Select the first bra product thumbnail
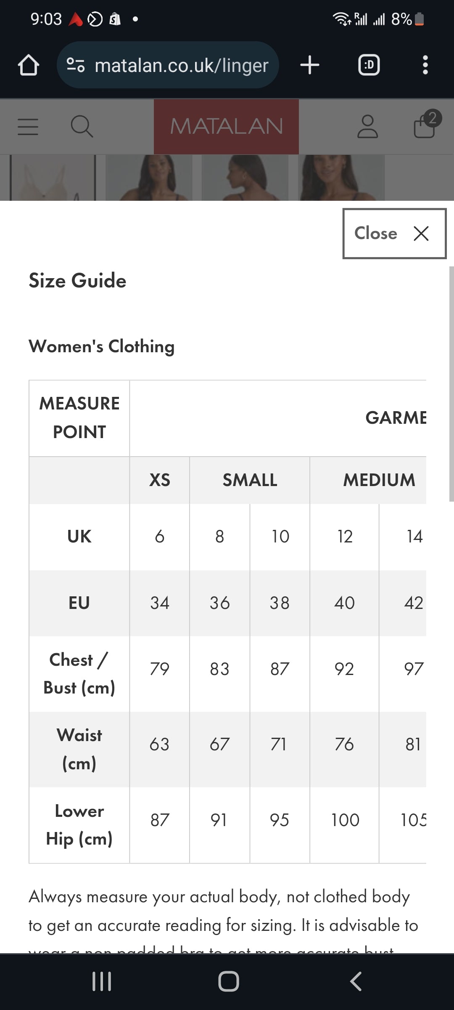454x1010 pixels. pos(53,178)
